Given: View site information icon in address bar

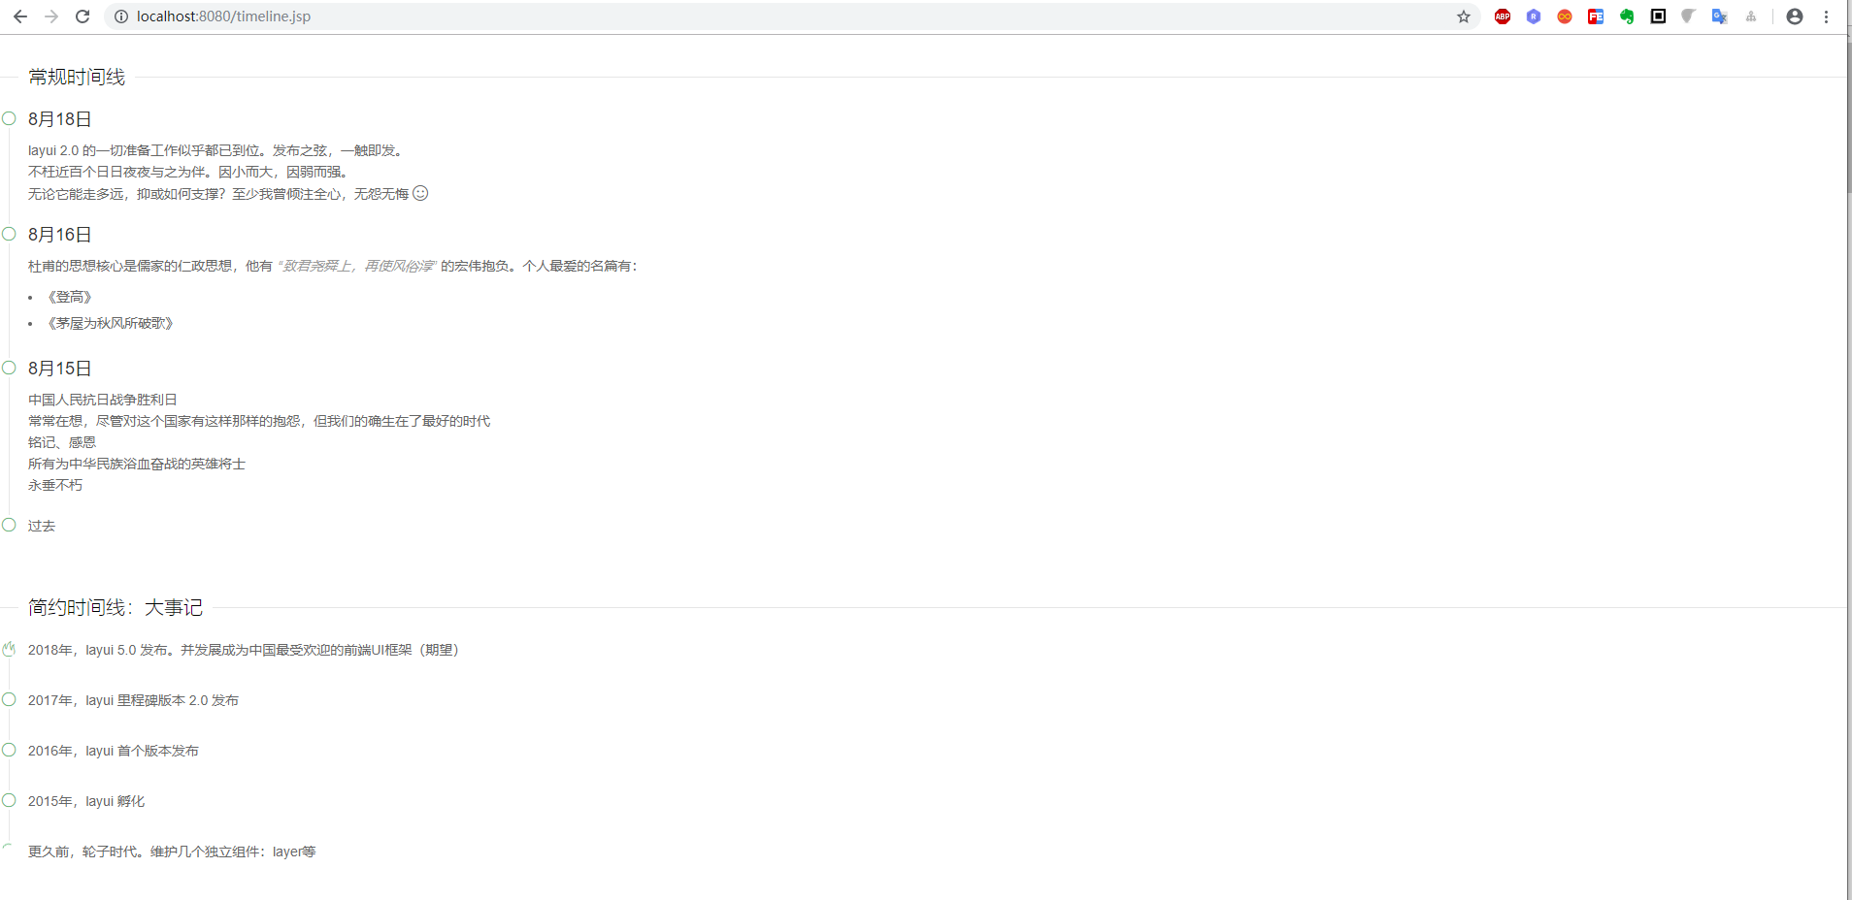Looking at the screenshot, I should coord(121,16).
